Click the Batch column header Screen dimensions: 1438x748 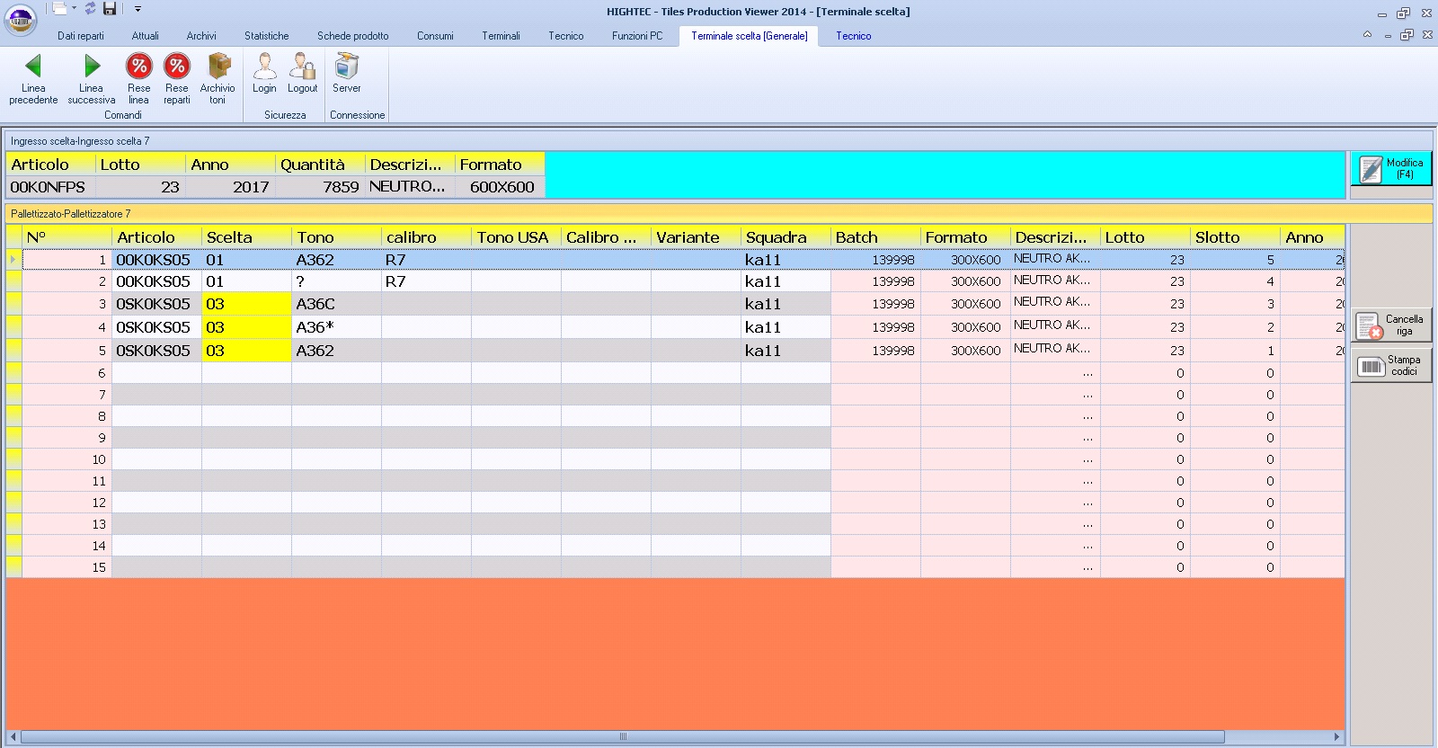click(875, 237)
